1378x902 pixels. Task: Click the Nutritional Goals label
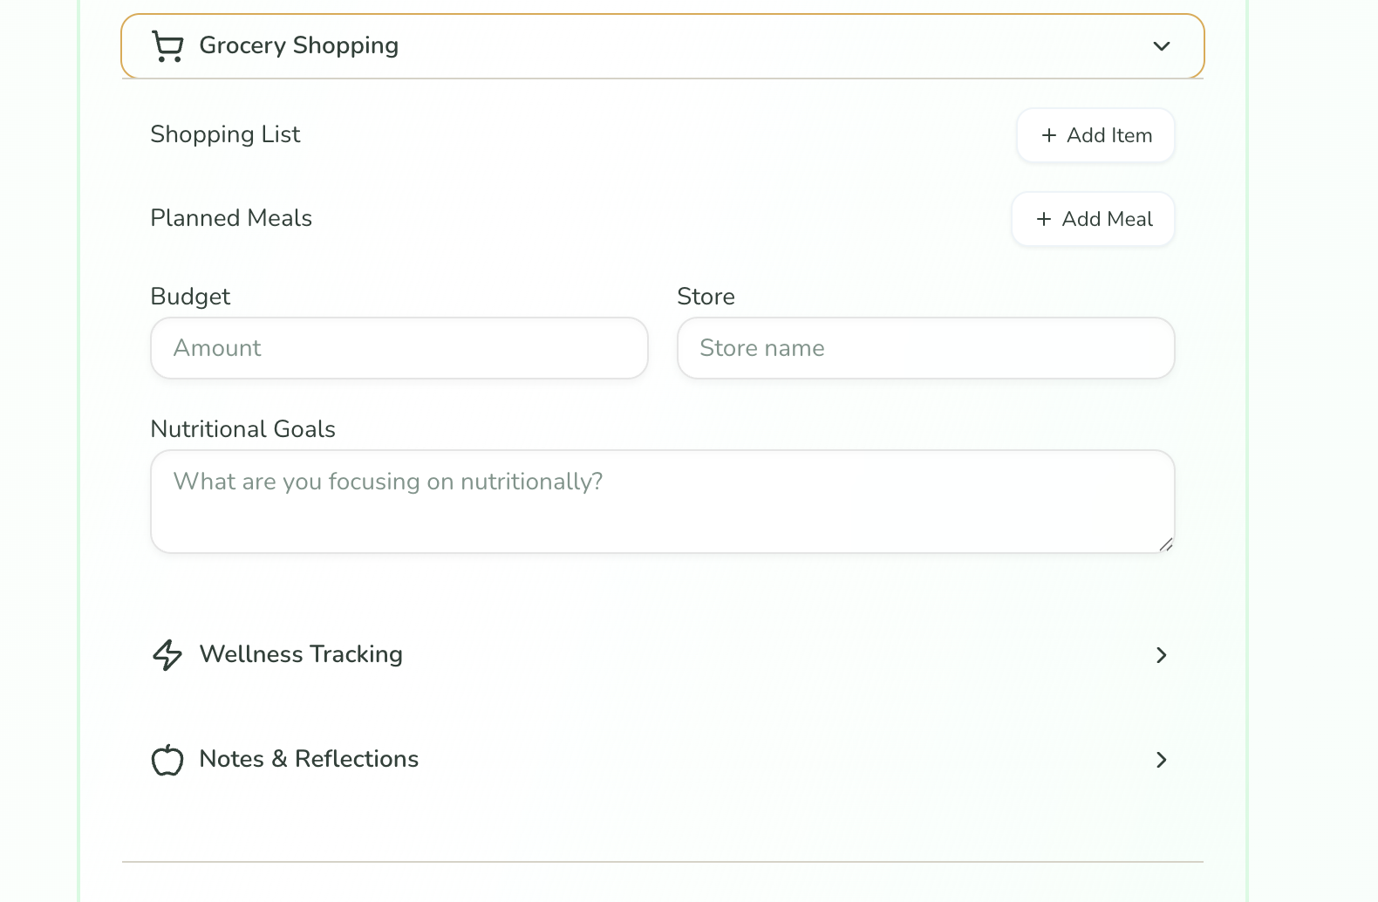pyautogui.click(x=242, y=429)
